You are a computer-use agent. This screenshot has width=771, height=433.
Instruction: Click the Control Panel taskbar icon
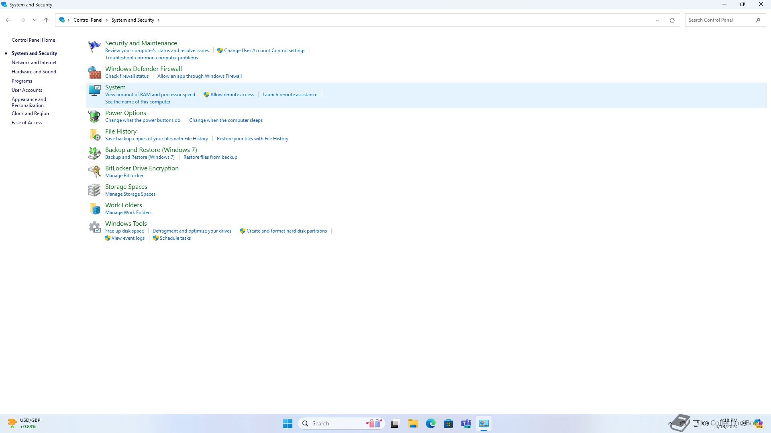(x=484, y=423)
